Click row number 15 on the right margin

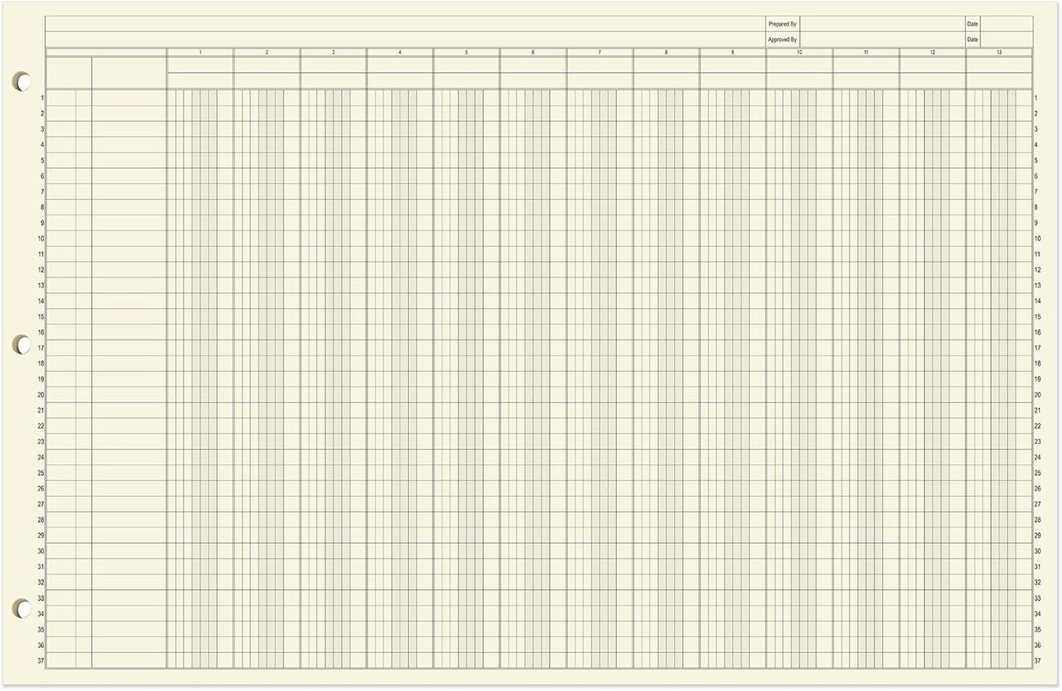tap(1036, 316)
